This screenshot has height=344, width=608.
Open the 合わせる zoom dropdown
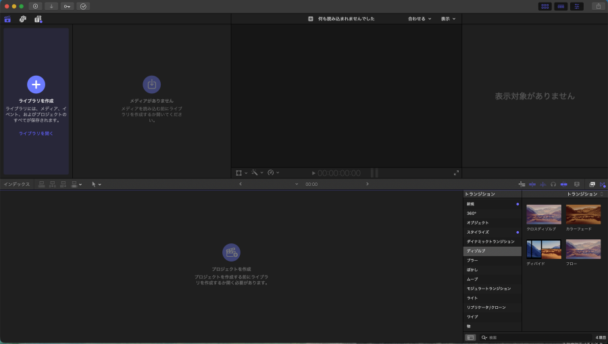[419, 19]
